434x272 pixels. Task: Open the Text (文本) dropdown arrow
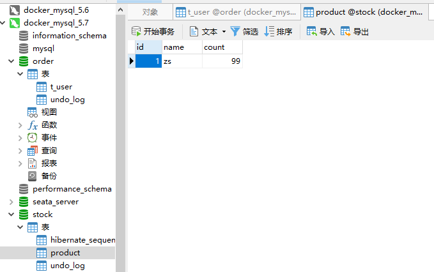[224, 31]
